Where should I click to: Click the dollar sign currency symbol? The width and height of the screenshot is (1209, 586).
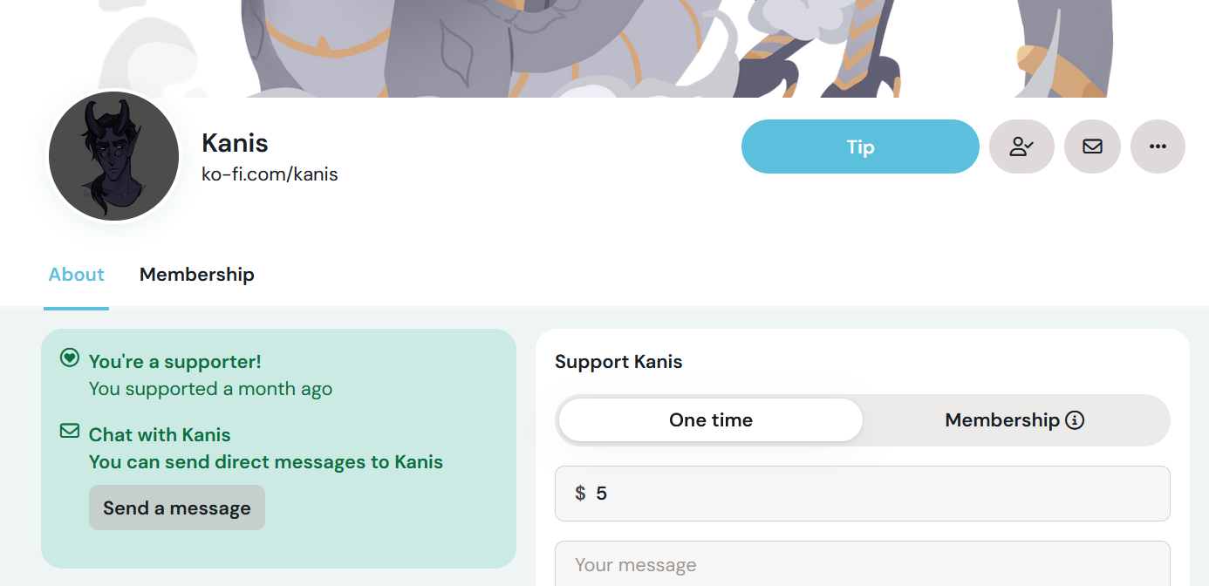pyautogui.click(x=580, y=494)
